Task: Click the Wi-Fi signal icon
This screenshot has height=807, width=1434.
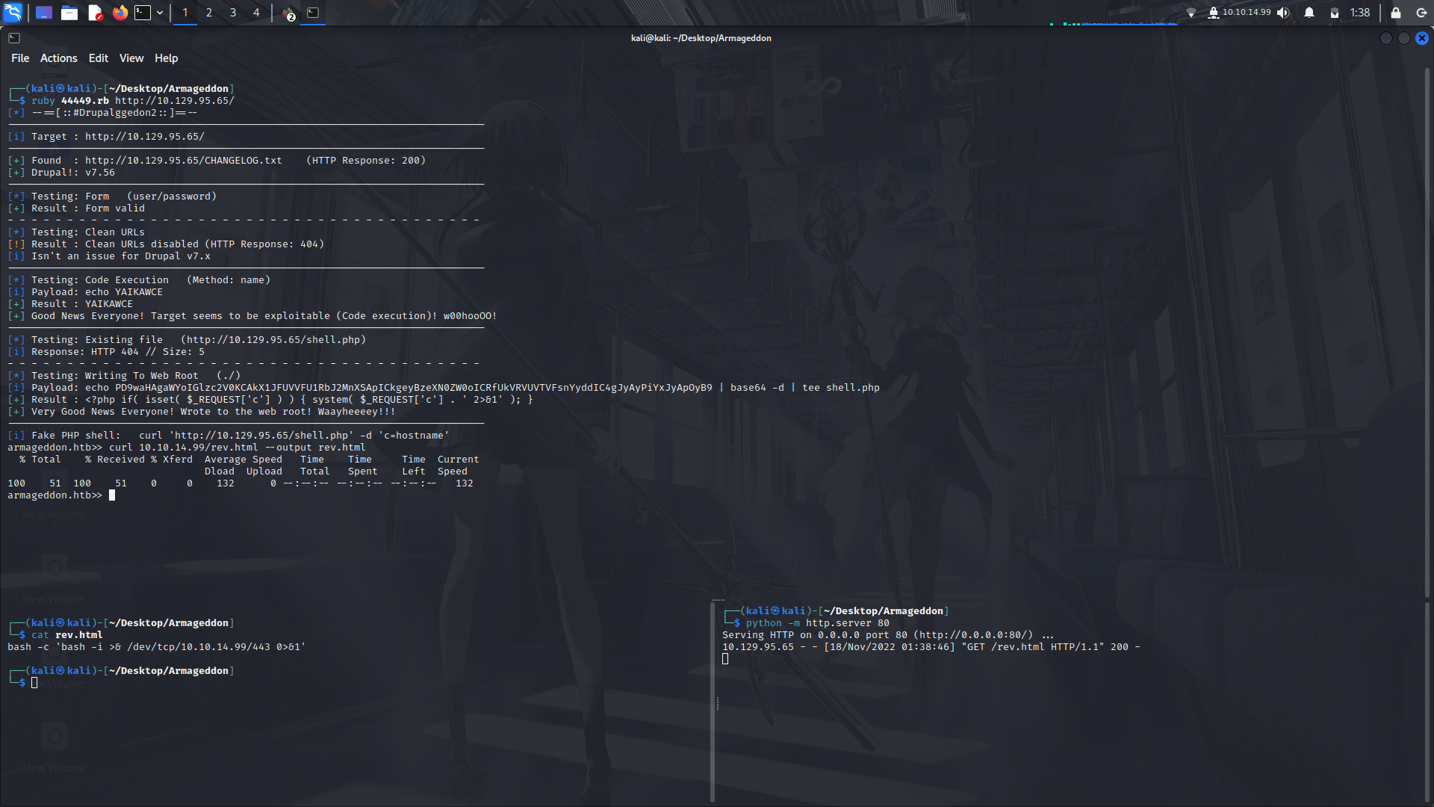Action: click(1191, 13)
